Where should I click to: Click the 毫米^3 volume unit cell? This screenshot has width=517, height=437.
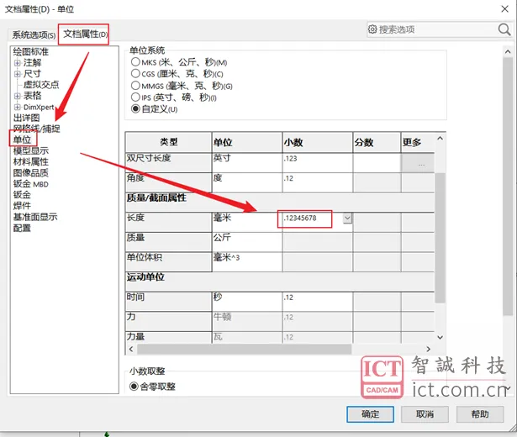[x=247, y=261]
